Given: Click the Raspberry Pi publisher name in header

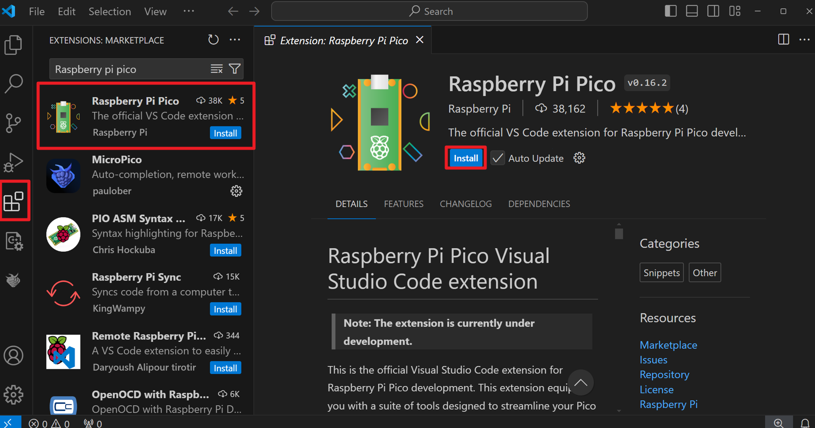Looking at the screenshot, I should point(479,109).
